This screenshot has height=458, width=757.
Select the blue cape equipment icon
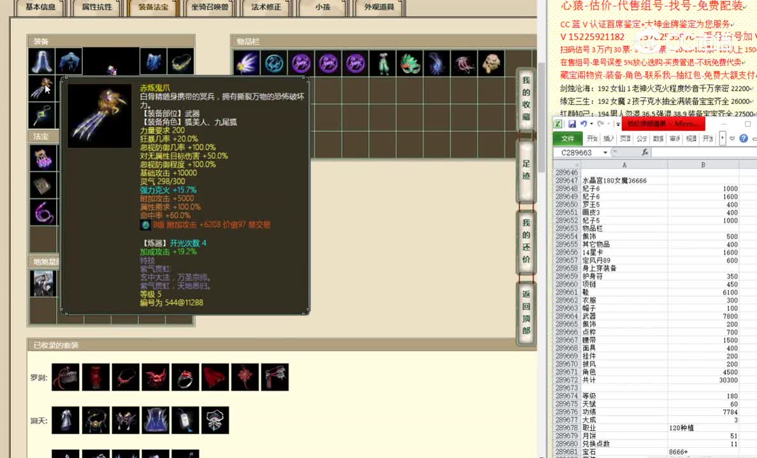pyautogui.click(x=69, y=61)
